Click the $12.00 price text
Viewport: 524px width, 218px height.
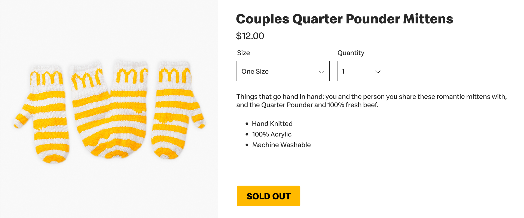[250, 36]
